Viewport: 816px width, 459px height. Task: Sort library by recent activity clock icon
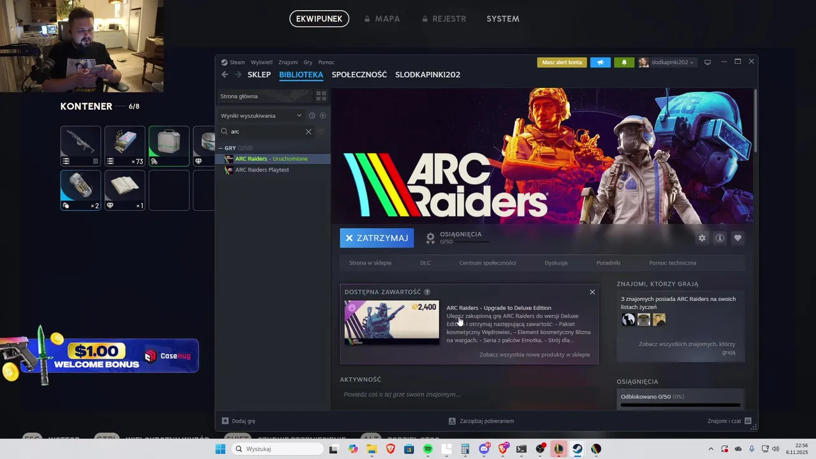click(x=312, y=115)
